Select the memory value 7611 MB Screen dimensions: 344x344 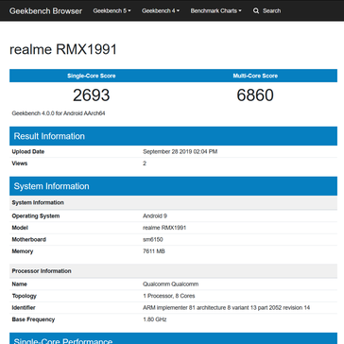click(154, 251)
